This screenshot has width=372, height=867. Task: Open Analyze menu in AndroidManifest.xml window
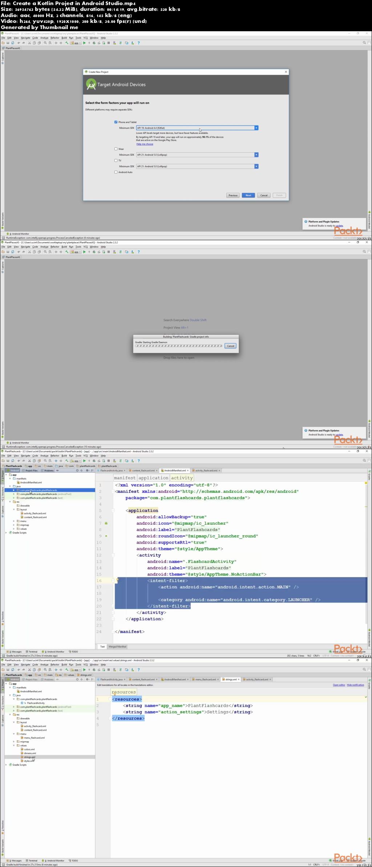[x=44, y=456]
